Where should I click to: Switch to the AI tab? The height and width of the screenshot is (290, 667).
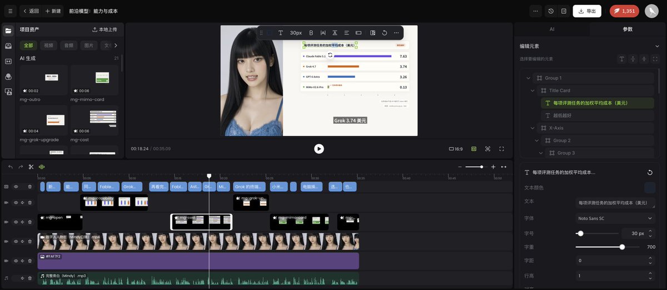pos(551,29)
